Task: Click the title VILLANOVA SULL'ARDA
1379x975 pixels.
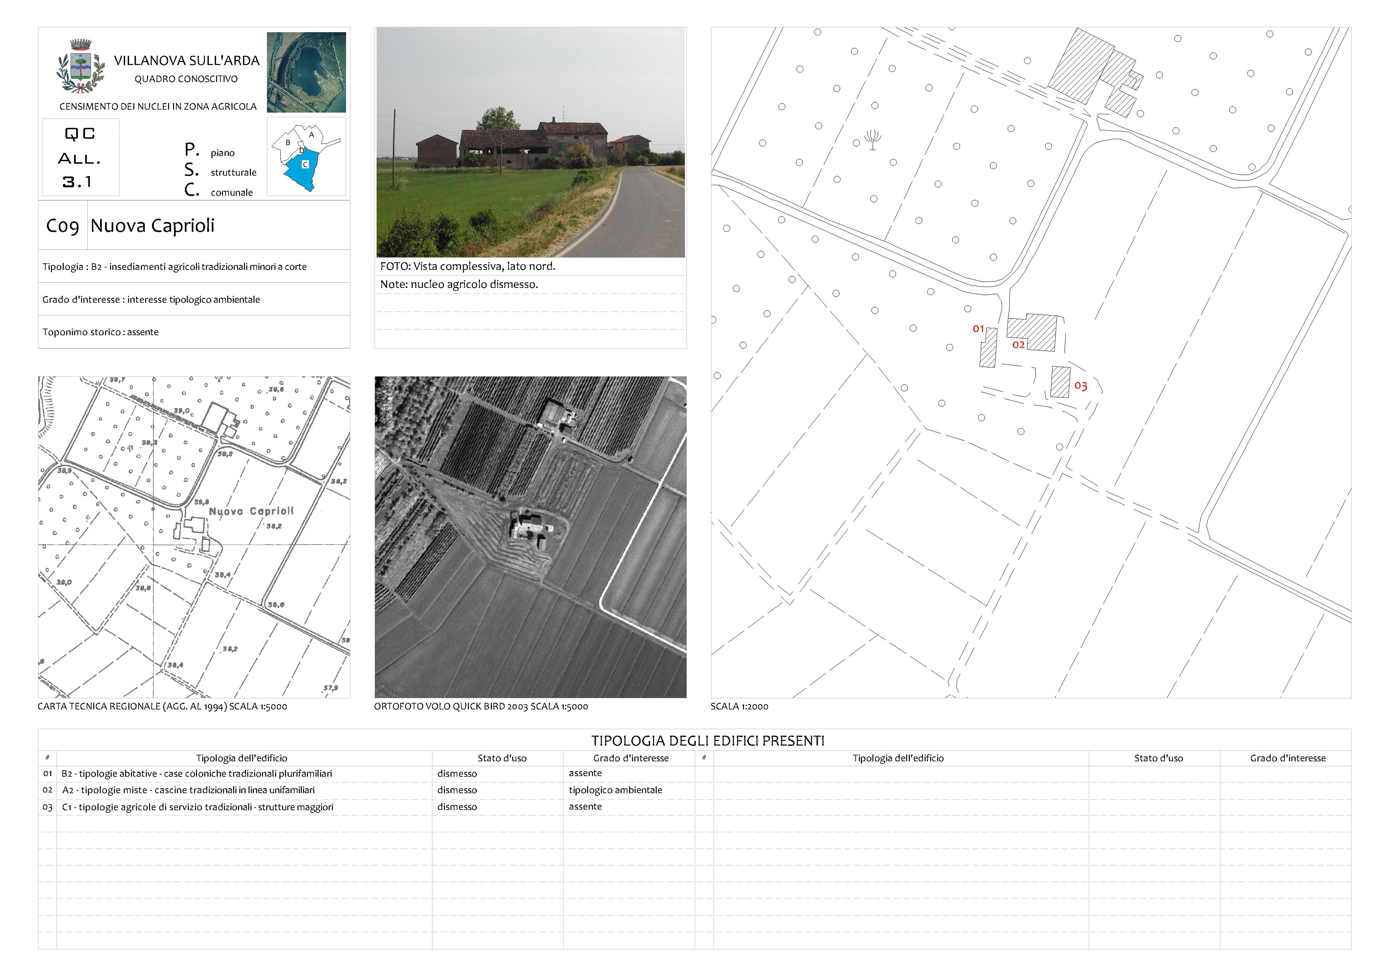Action: [x=187, y=61]
